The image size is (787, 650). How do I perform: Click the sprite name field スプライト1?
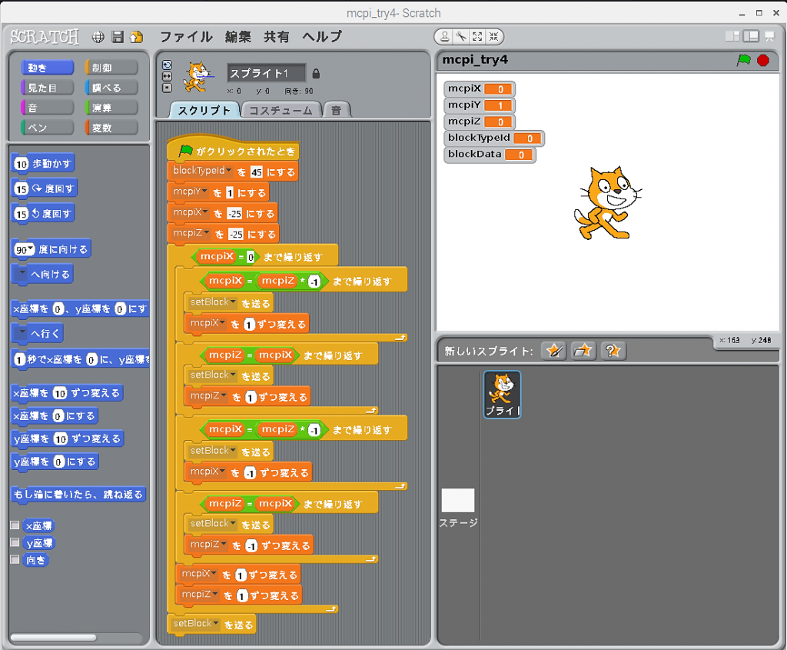[x=266, y=73]
